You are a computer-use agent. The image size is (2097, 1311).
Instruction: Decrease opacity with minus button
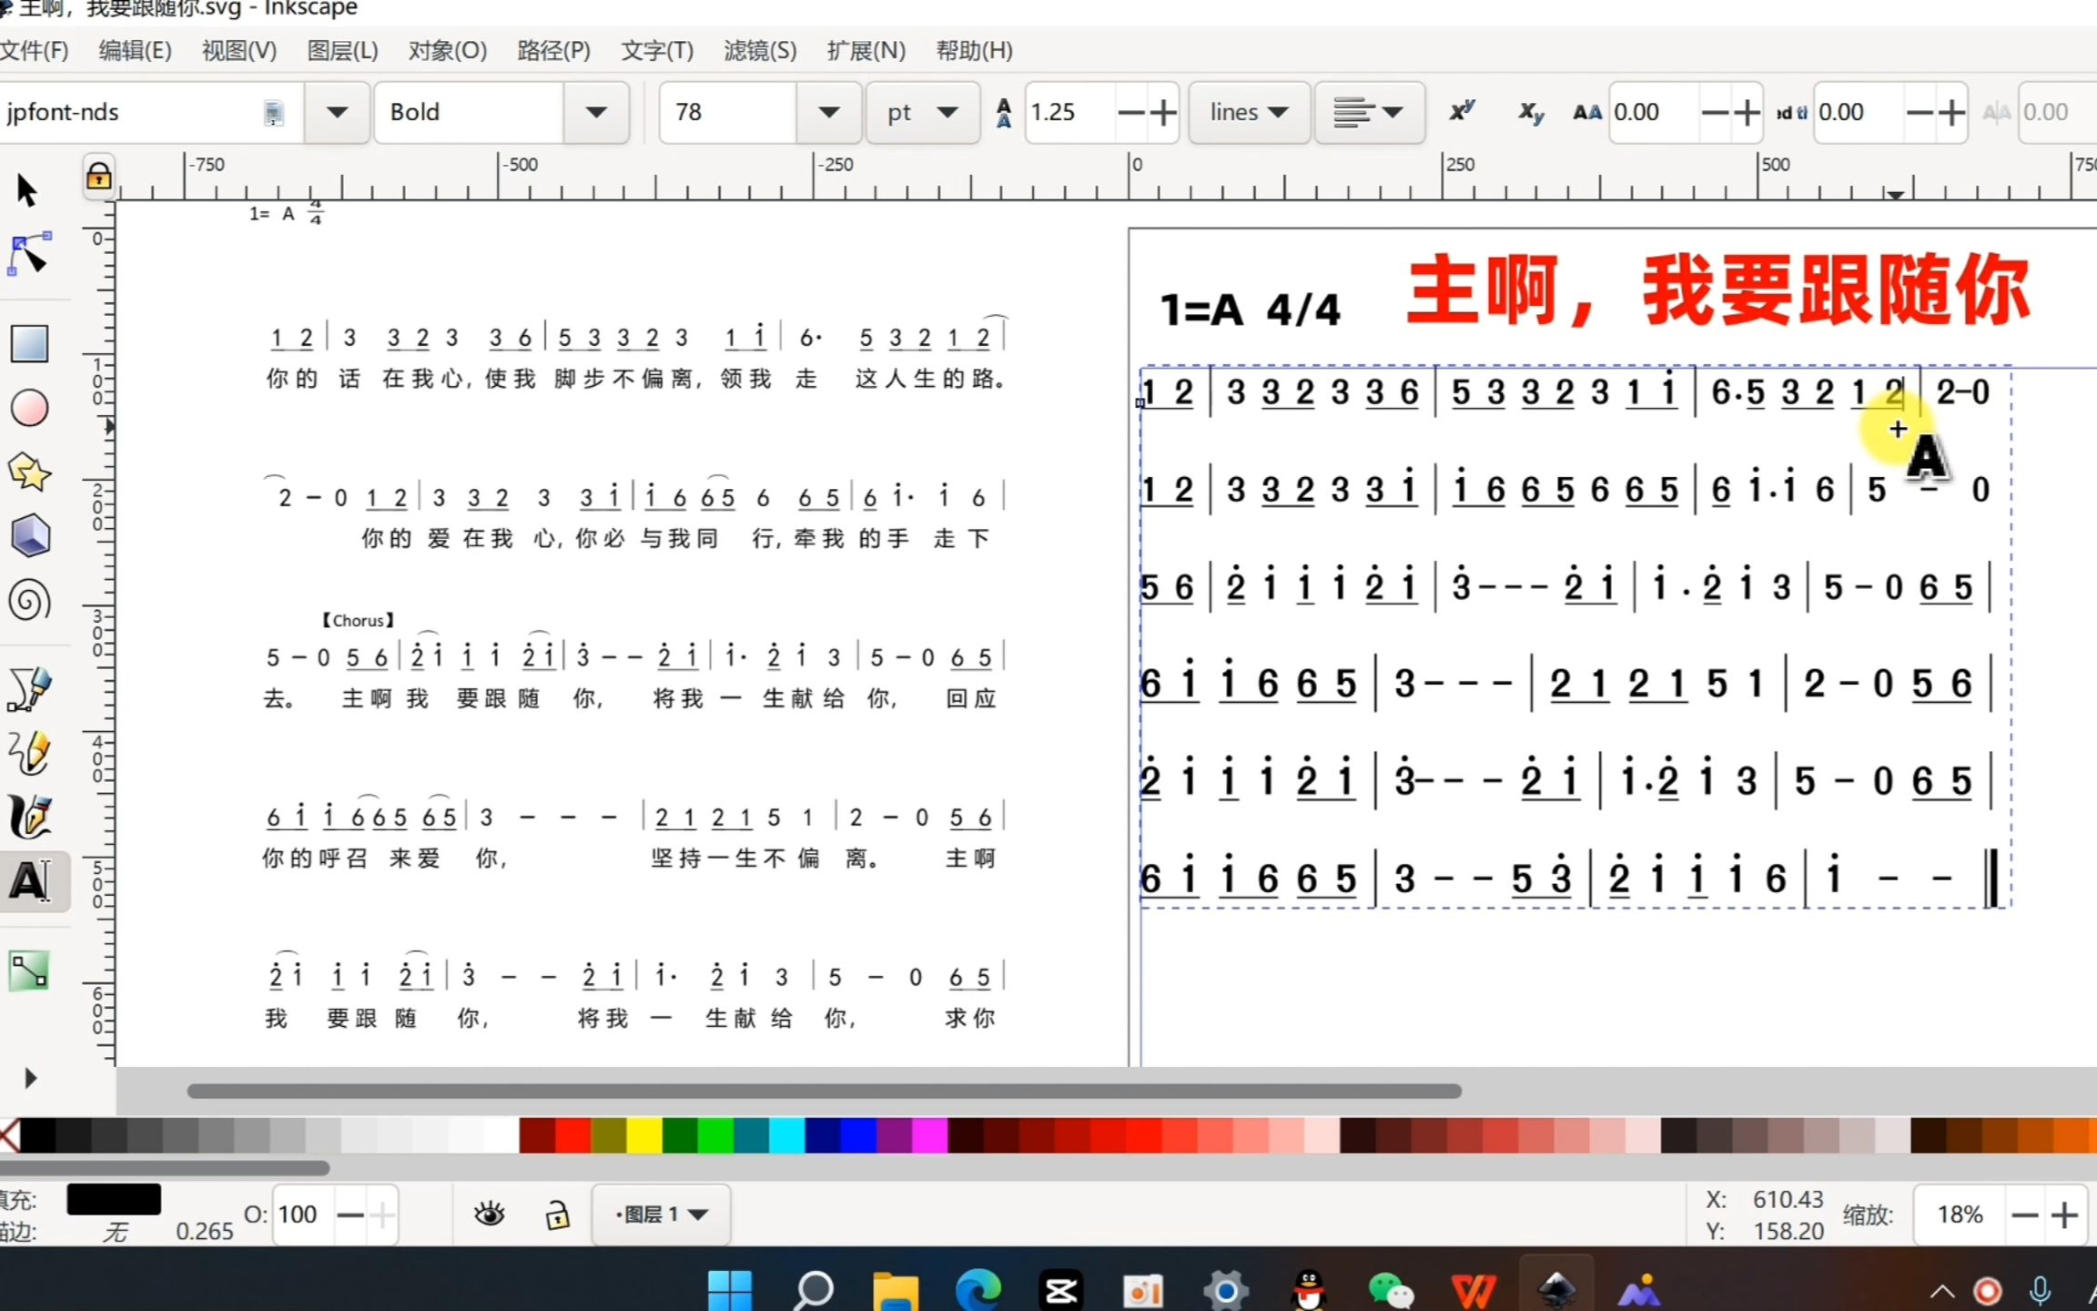[349, 1214]
